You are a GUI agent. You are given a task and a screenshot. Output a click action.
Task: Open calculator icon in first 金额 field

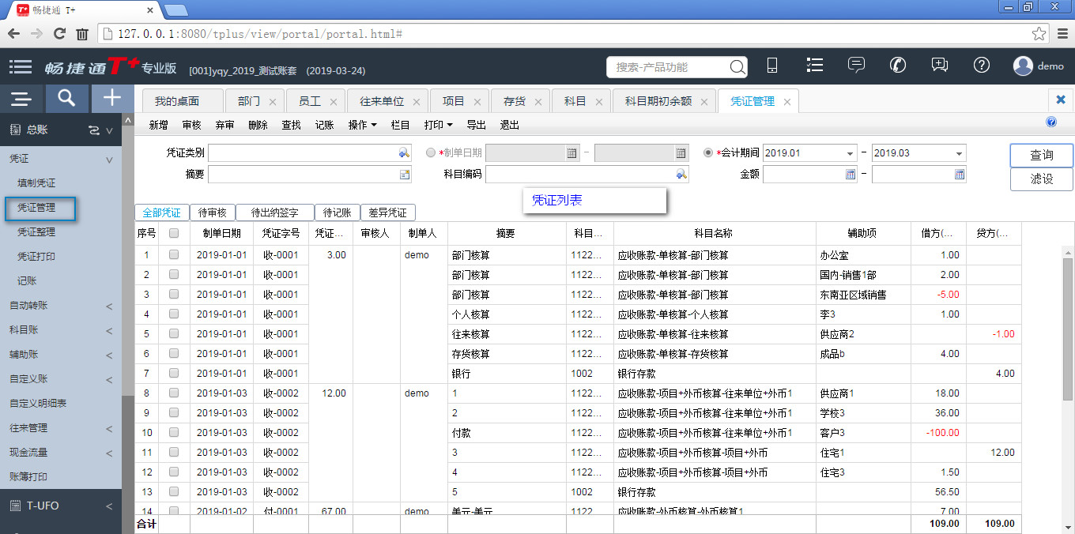pos(851,175)
